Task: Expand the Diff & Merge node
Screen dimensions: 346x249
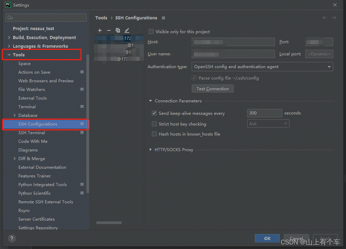Action: (x=15, y=158)
